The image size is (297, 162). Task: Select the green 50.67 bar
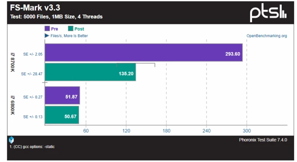(62, 116)
